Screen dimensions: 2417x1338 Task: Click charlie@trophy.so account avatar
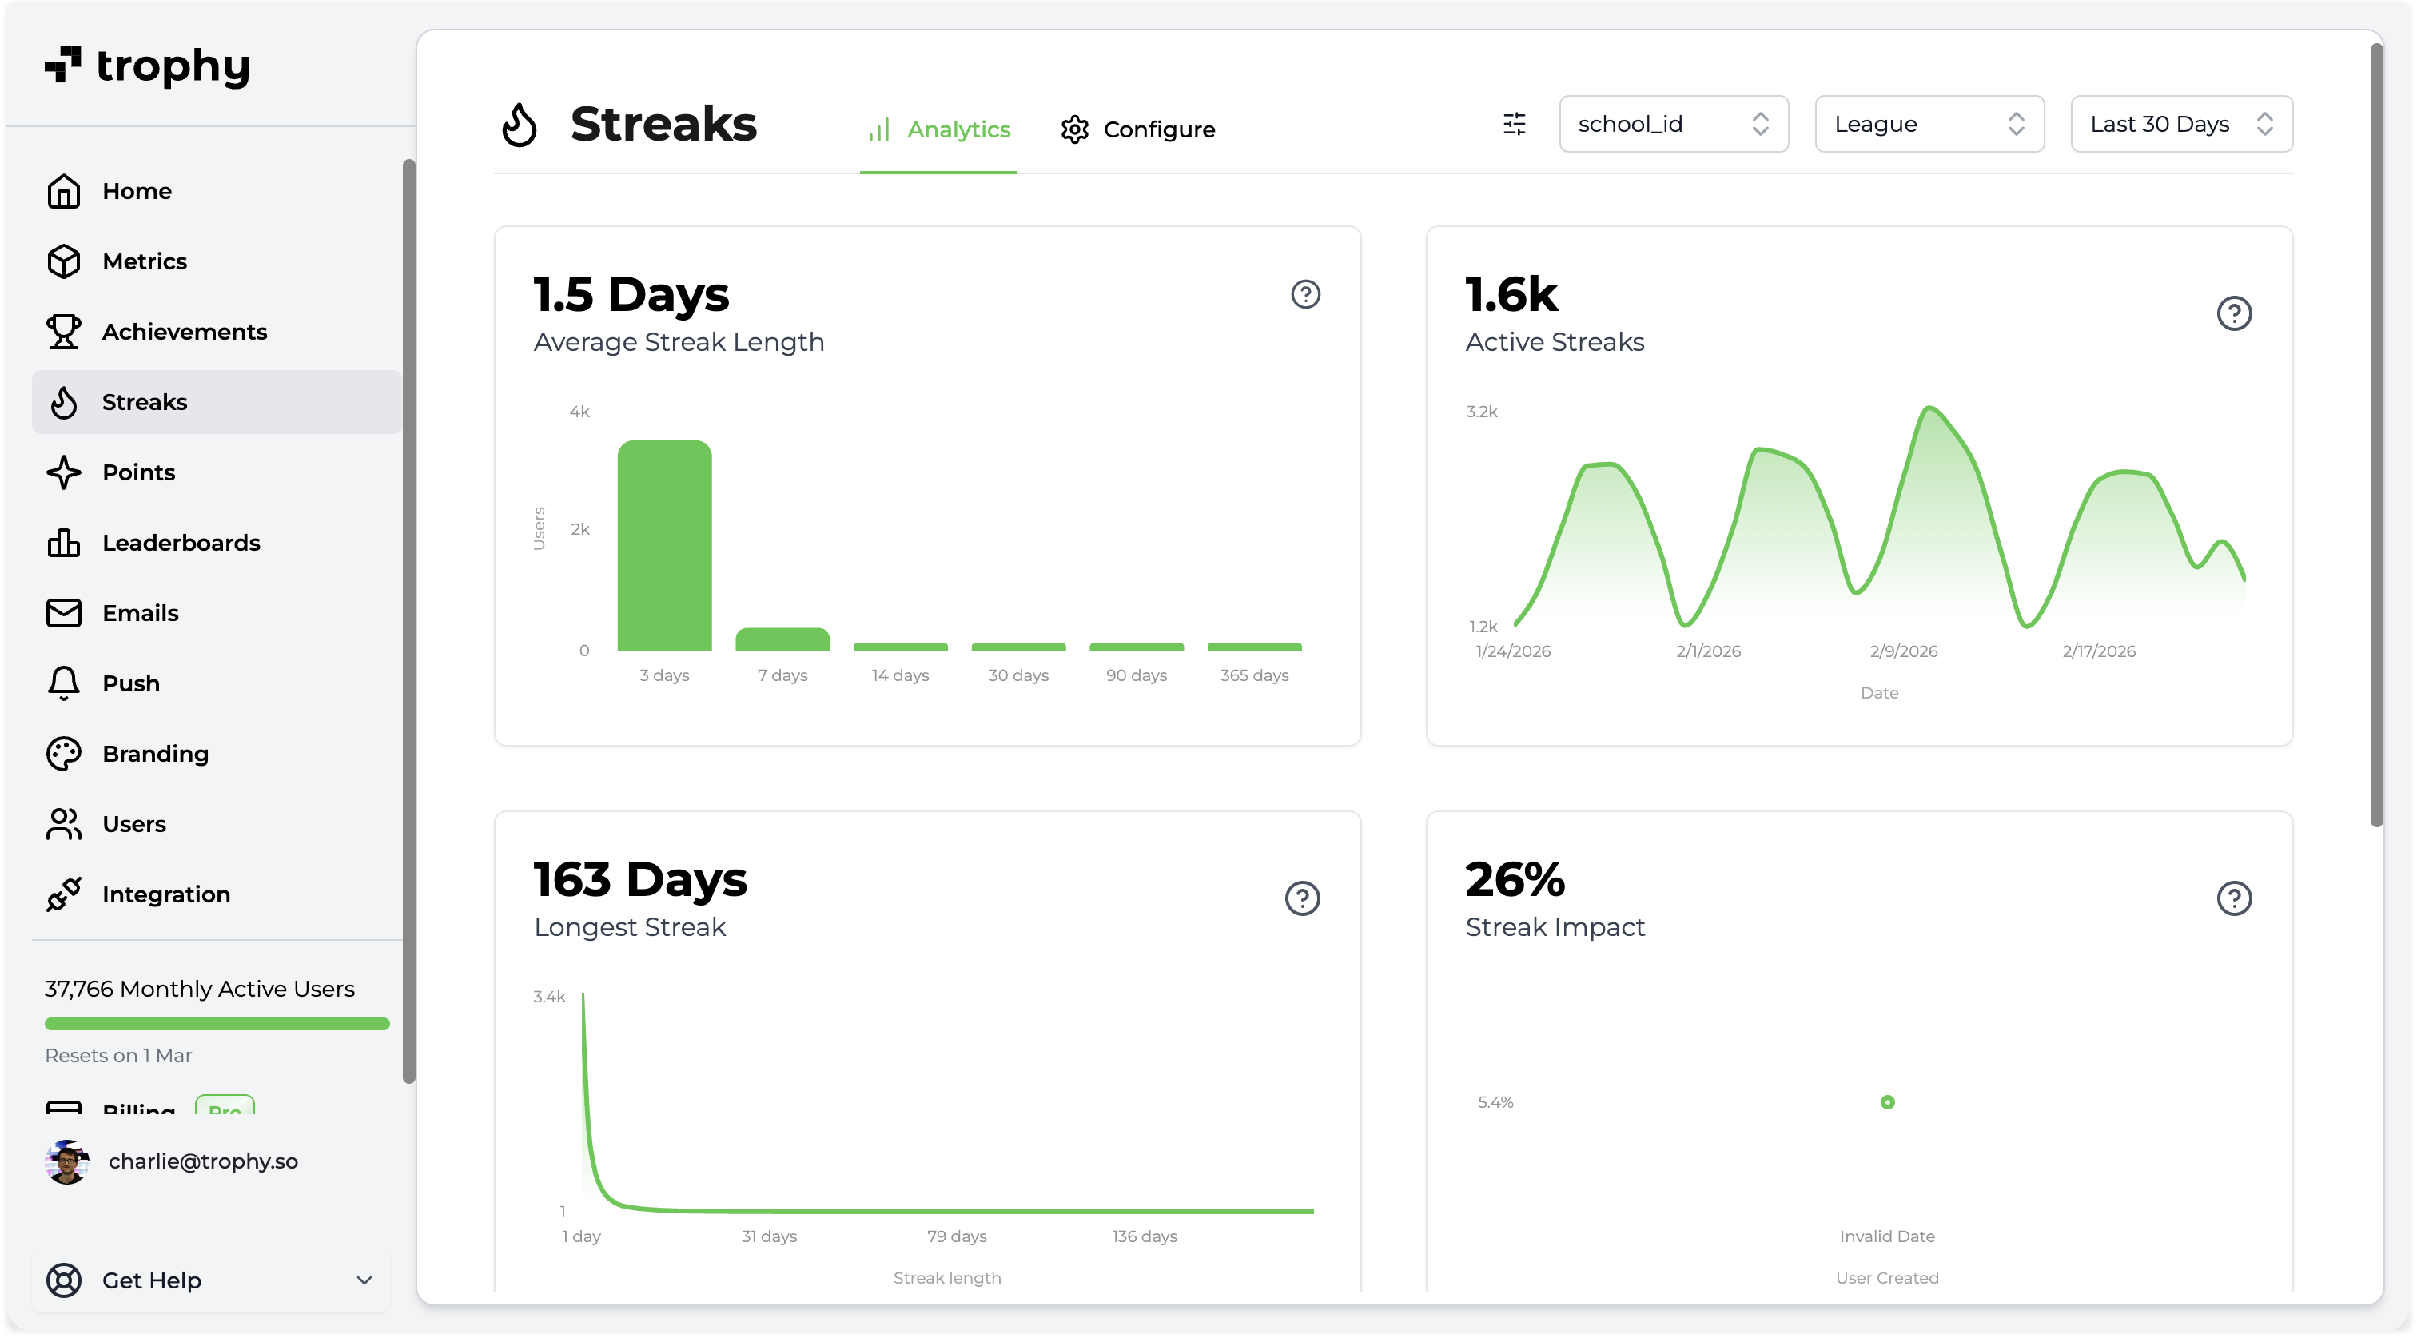click(66, 1161)
